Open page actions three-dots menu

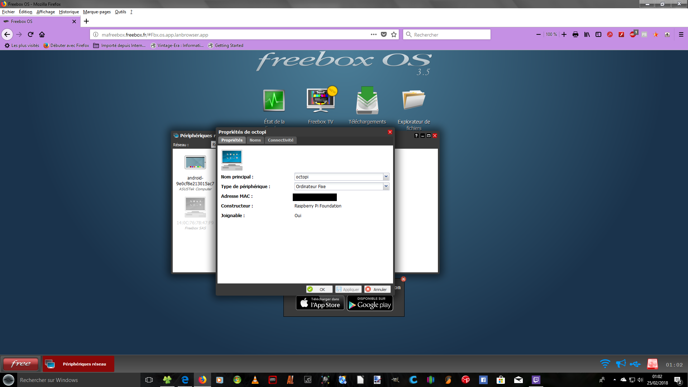(x=374, y=34)
